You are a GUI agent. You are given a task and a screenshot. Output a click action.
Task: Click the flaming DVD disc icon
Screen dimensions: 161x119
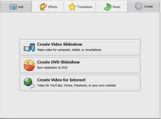29,65
